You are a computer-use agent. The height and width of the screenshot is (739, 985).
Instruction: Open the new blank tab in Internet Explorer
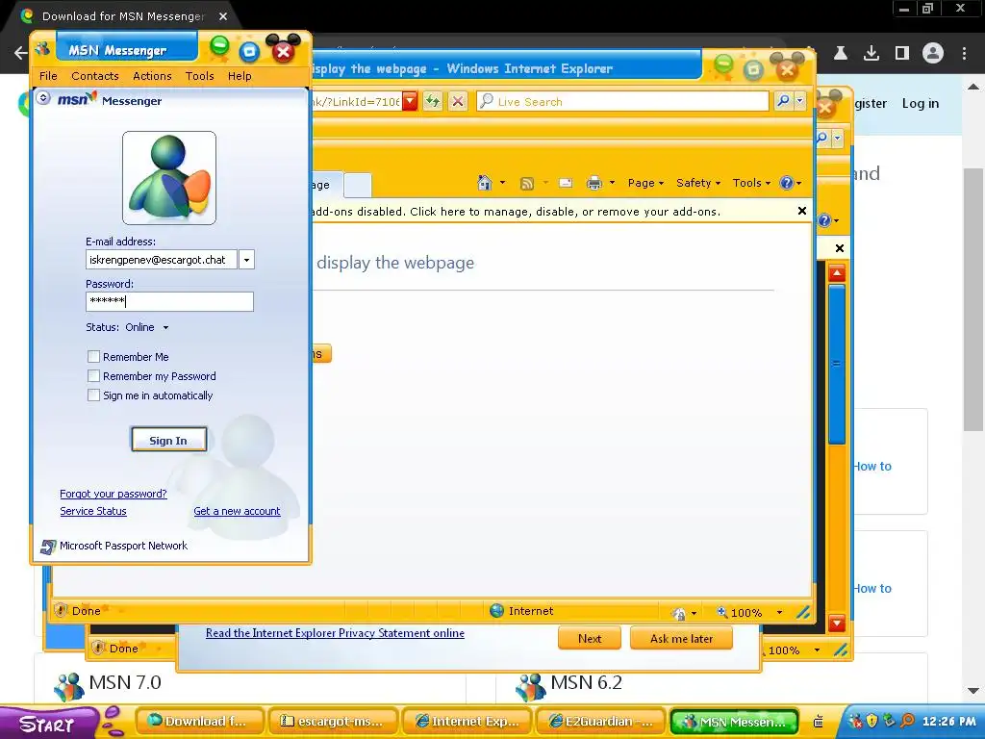358,186
